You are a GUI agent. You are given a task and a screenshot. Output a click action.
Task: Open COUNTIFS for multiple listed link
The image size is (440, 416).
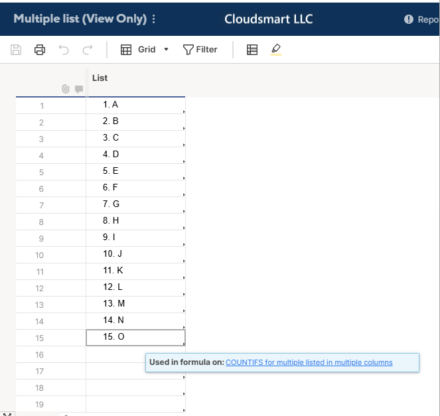(309, 362)
